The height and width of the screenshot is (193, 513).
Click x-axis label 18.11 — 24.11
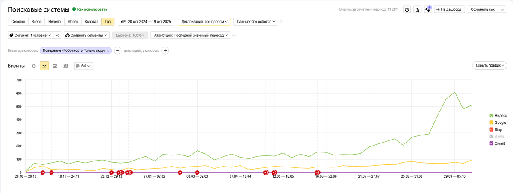click(x=69, y=176)
